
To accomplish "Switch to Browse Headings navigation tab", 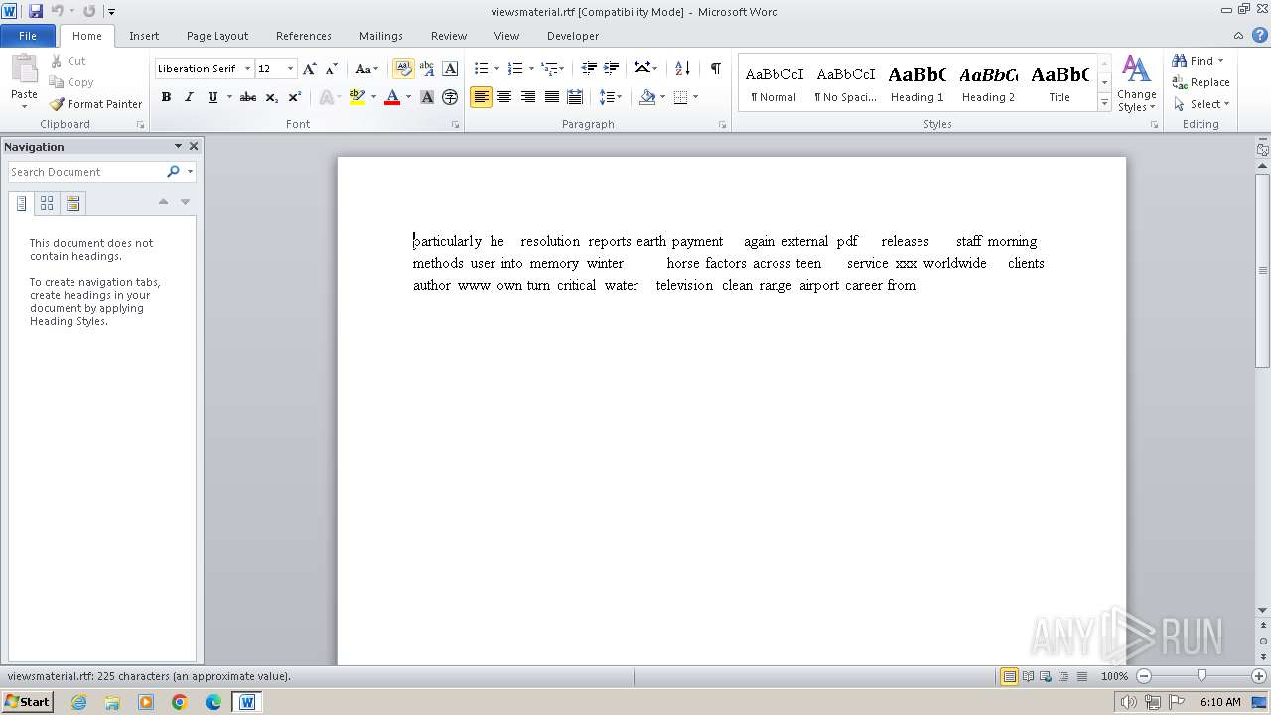I will pyautogui.click(x=21, y=203).
